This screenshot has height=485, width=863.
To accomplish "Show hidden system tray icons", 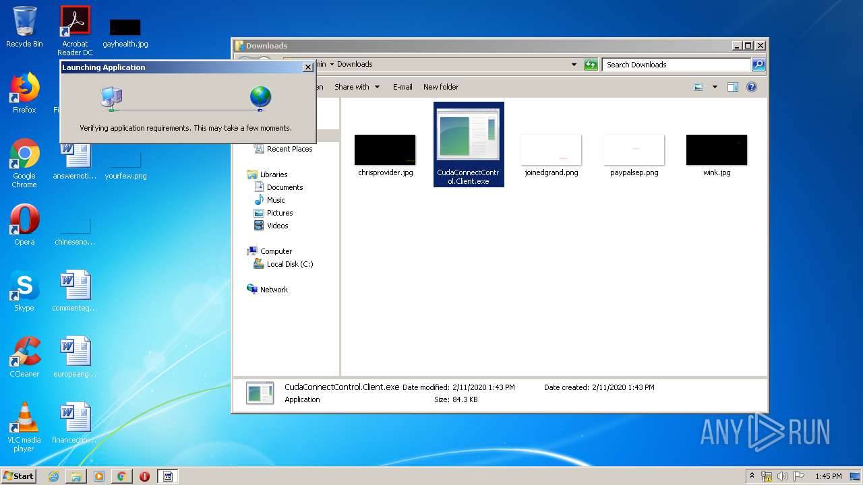I will 752,476.
